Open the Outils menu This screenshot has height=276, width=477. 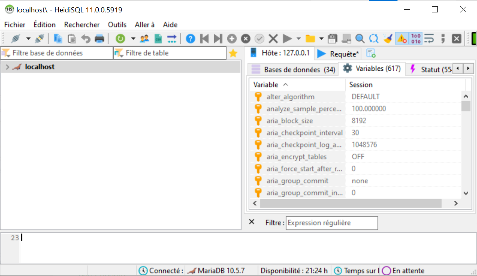coord(117,25)
